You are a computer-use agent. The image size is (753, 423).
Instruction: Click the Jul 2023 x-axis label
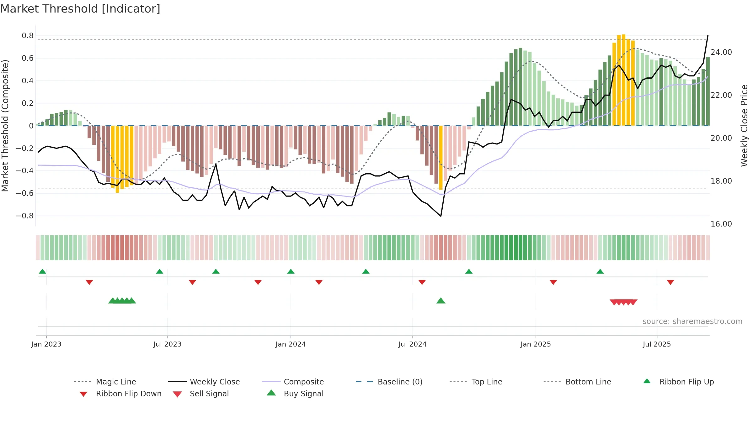coord(168,344)
